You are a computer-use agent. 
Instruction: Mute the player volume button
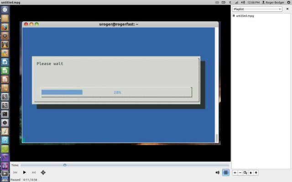click(217, 172)
